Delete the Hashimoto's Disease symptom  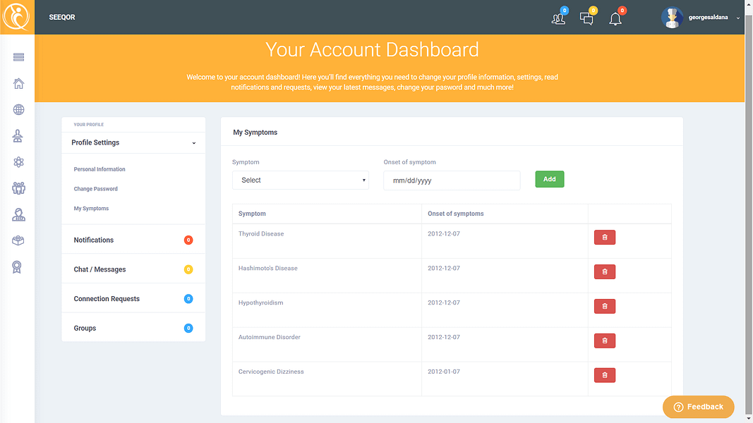coord(605,272)
